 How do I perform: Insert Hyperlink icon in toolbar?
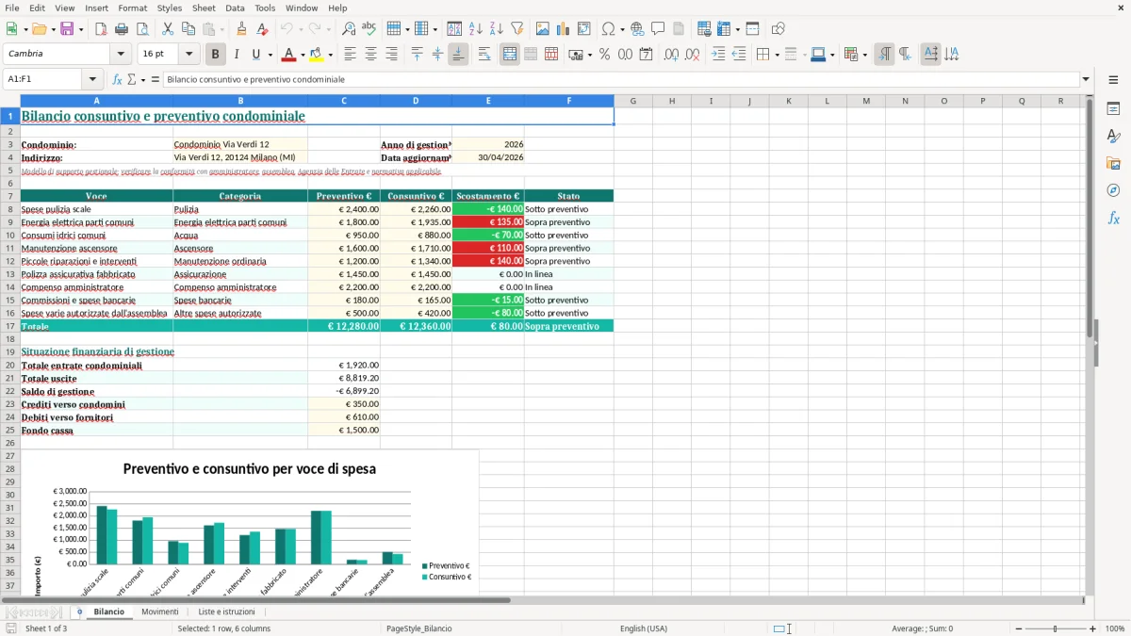pos(637,29)
